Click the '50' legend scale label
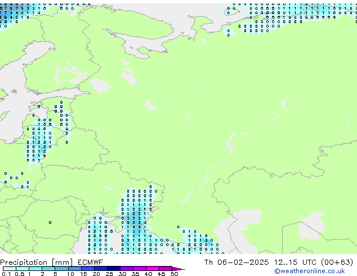Viewport: 357px width, 276px height. 175,274
